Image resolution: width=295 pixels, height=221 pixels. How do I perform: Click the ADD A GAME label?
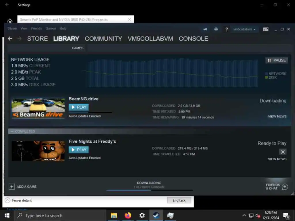[27, 187]
